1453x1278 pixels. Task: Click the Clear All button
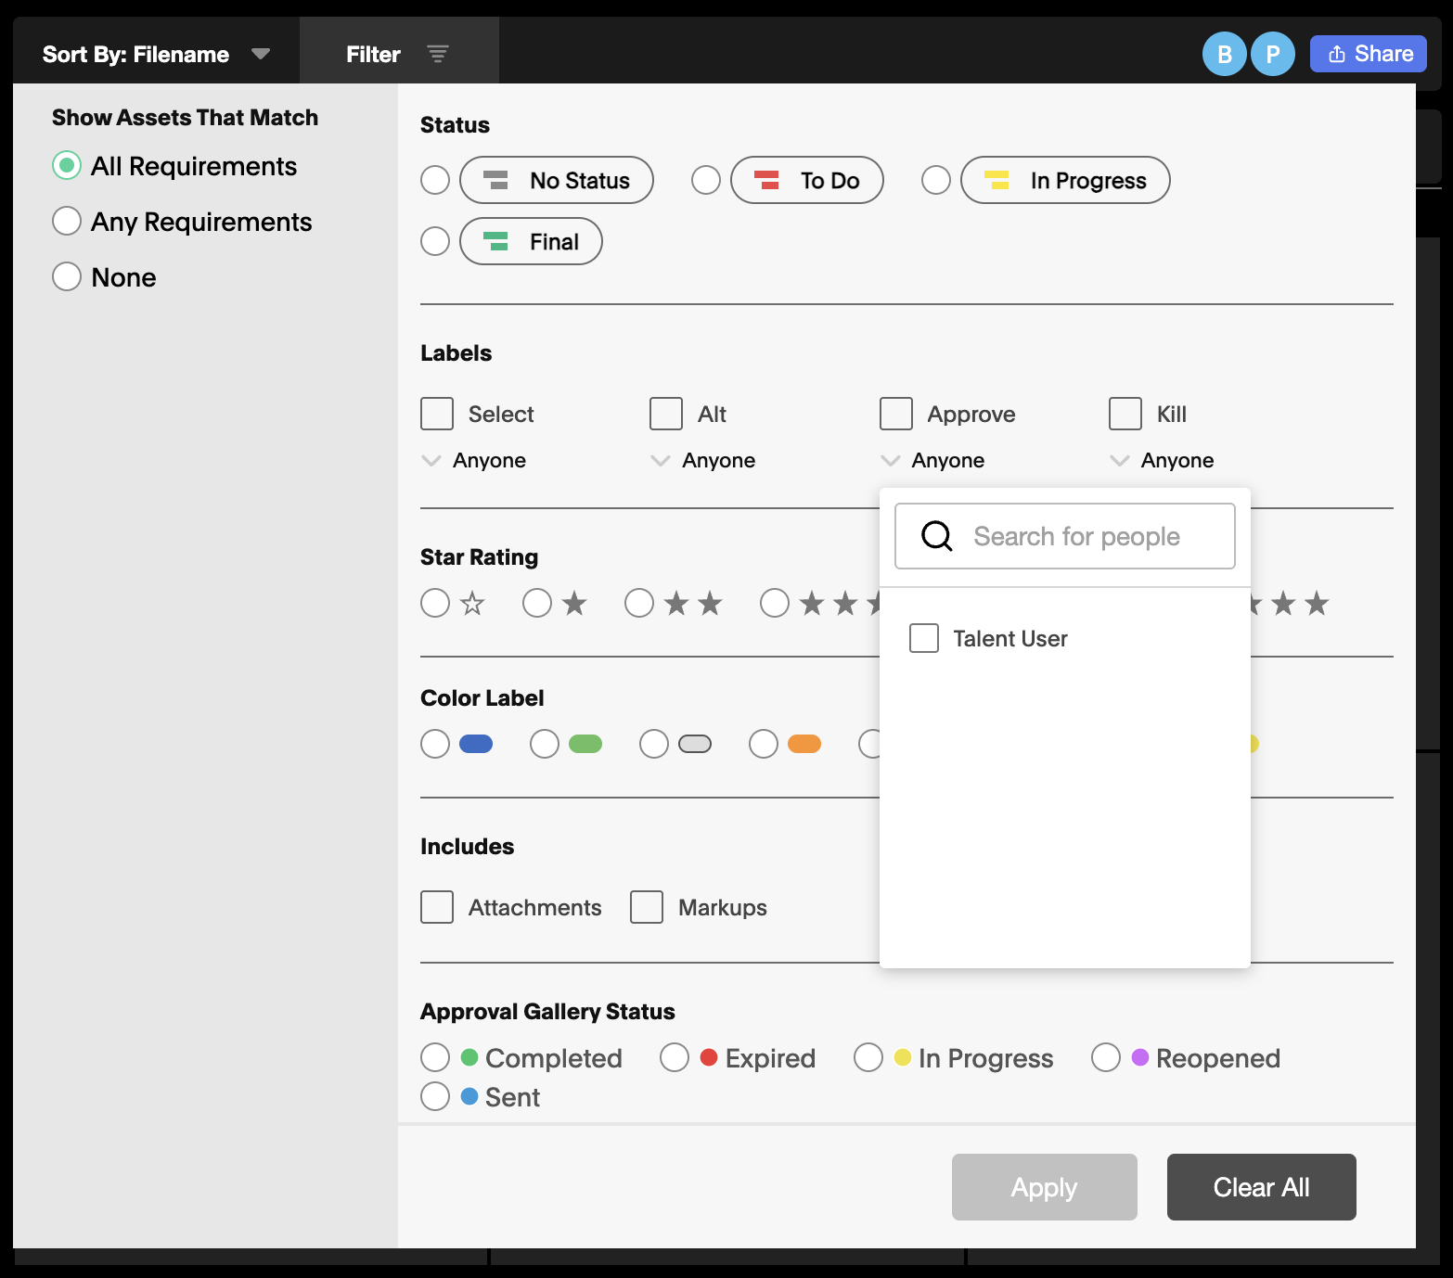point(1262,1187)
